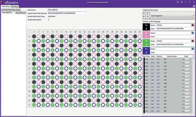Click the Open Saved button
Screen dimensions: 196x117
[x=16, y=10]
